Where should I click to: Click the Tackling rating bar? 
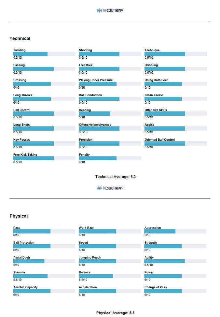[44, 54]
